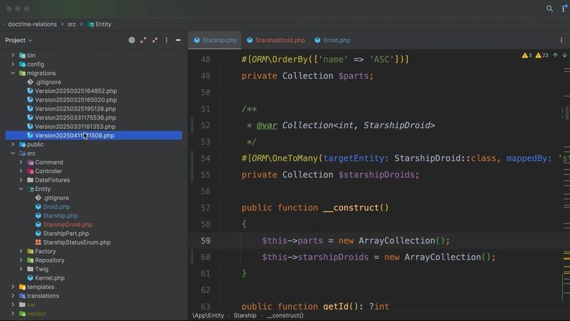Click src in the top breadcrumb
The image size is (570, 321).
[72, 24]
